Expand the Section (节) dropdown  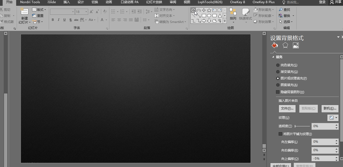(x=38, y=22)
